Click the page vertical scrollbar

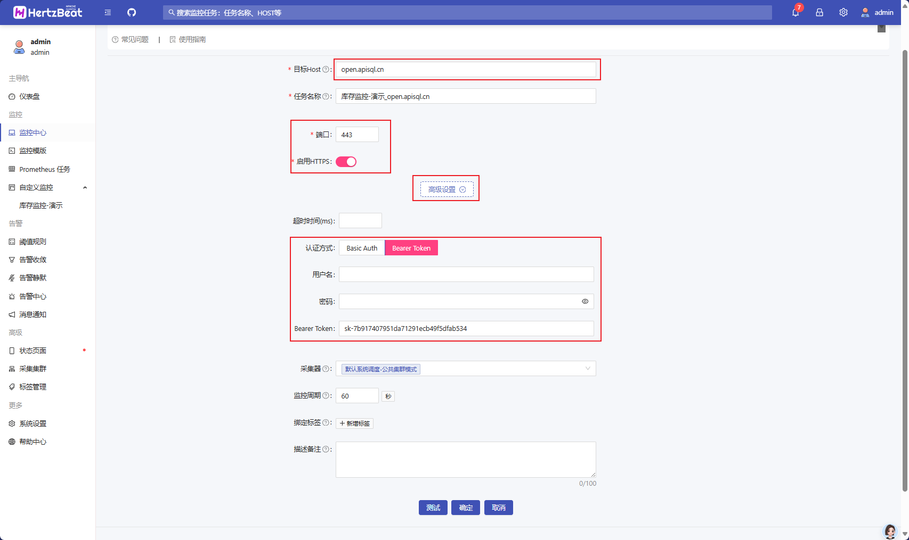(x=904, y=266)
